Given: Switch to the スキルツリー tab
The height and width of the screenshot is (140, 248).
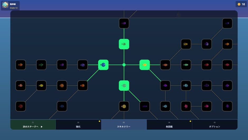Looking at the screenshot, I should point(124,125).
